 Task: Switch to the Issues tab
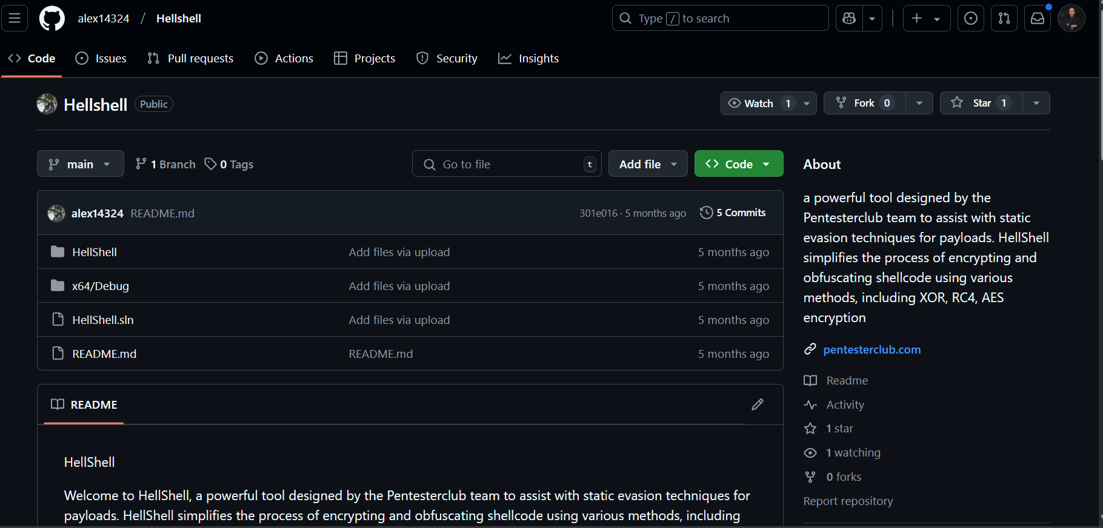pos(101,58)
